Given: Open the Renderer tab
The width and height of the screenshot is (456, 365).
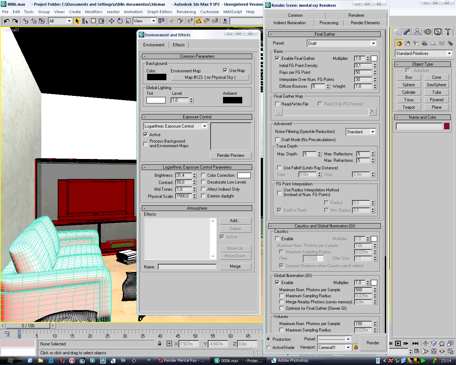Looking at the screenshot, I should click(x=356, y=15).
